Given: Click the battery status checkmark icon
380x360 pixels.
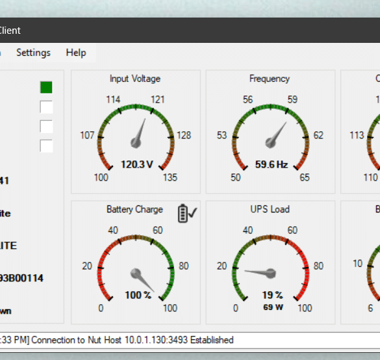Looking at the screenshot, I should (187, 213).
